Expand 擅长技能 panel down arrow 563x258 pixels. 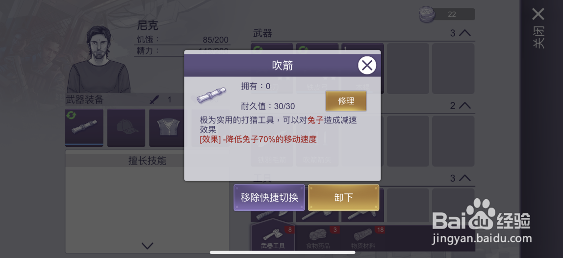point(147,246)
